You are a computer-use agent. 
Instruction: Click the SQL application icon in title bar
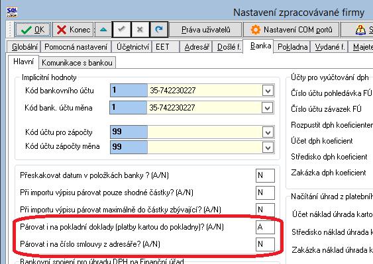(12, 12)
